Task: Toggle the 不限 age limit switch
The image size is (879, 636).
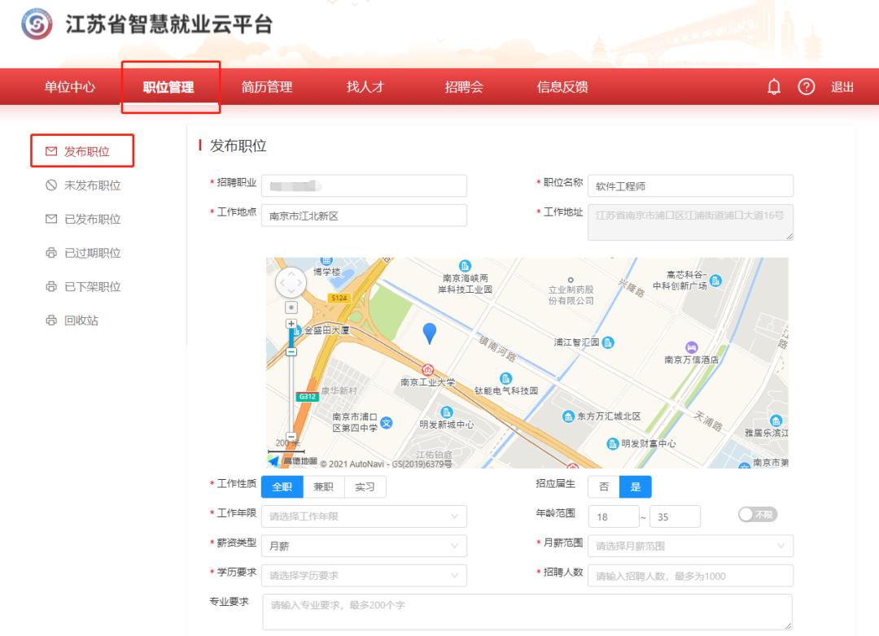Action: (757, 515)
